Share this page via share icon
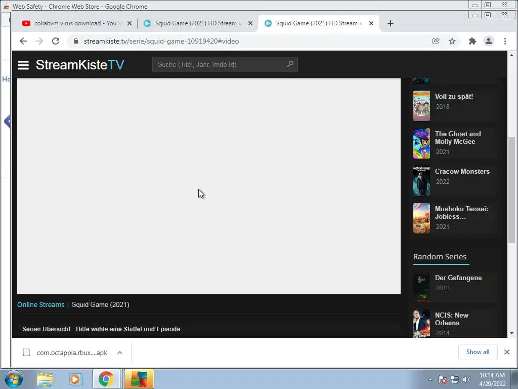 click(436, 41)
